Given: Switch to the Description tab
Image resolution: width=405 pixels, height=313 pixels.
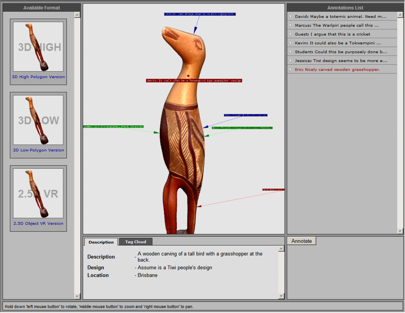Looking at the screenshot, I should [101, 242].
